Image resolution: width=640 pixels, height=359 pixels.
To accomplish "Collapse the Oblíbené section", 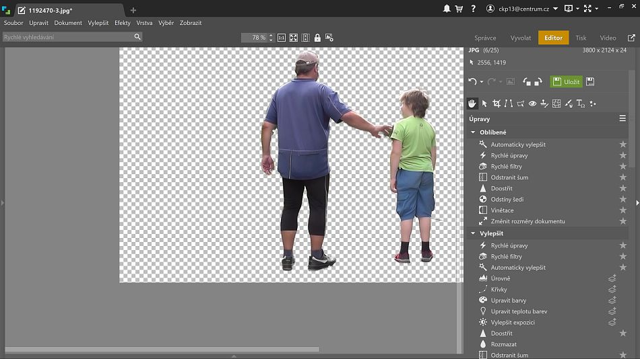I will point(473,132).
